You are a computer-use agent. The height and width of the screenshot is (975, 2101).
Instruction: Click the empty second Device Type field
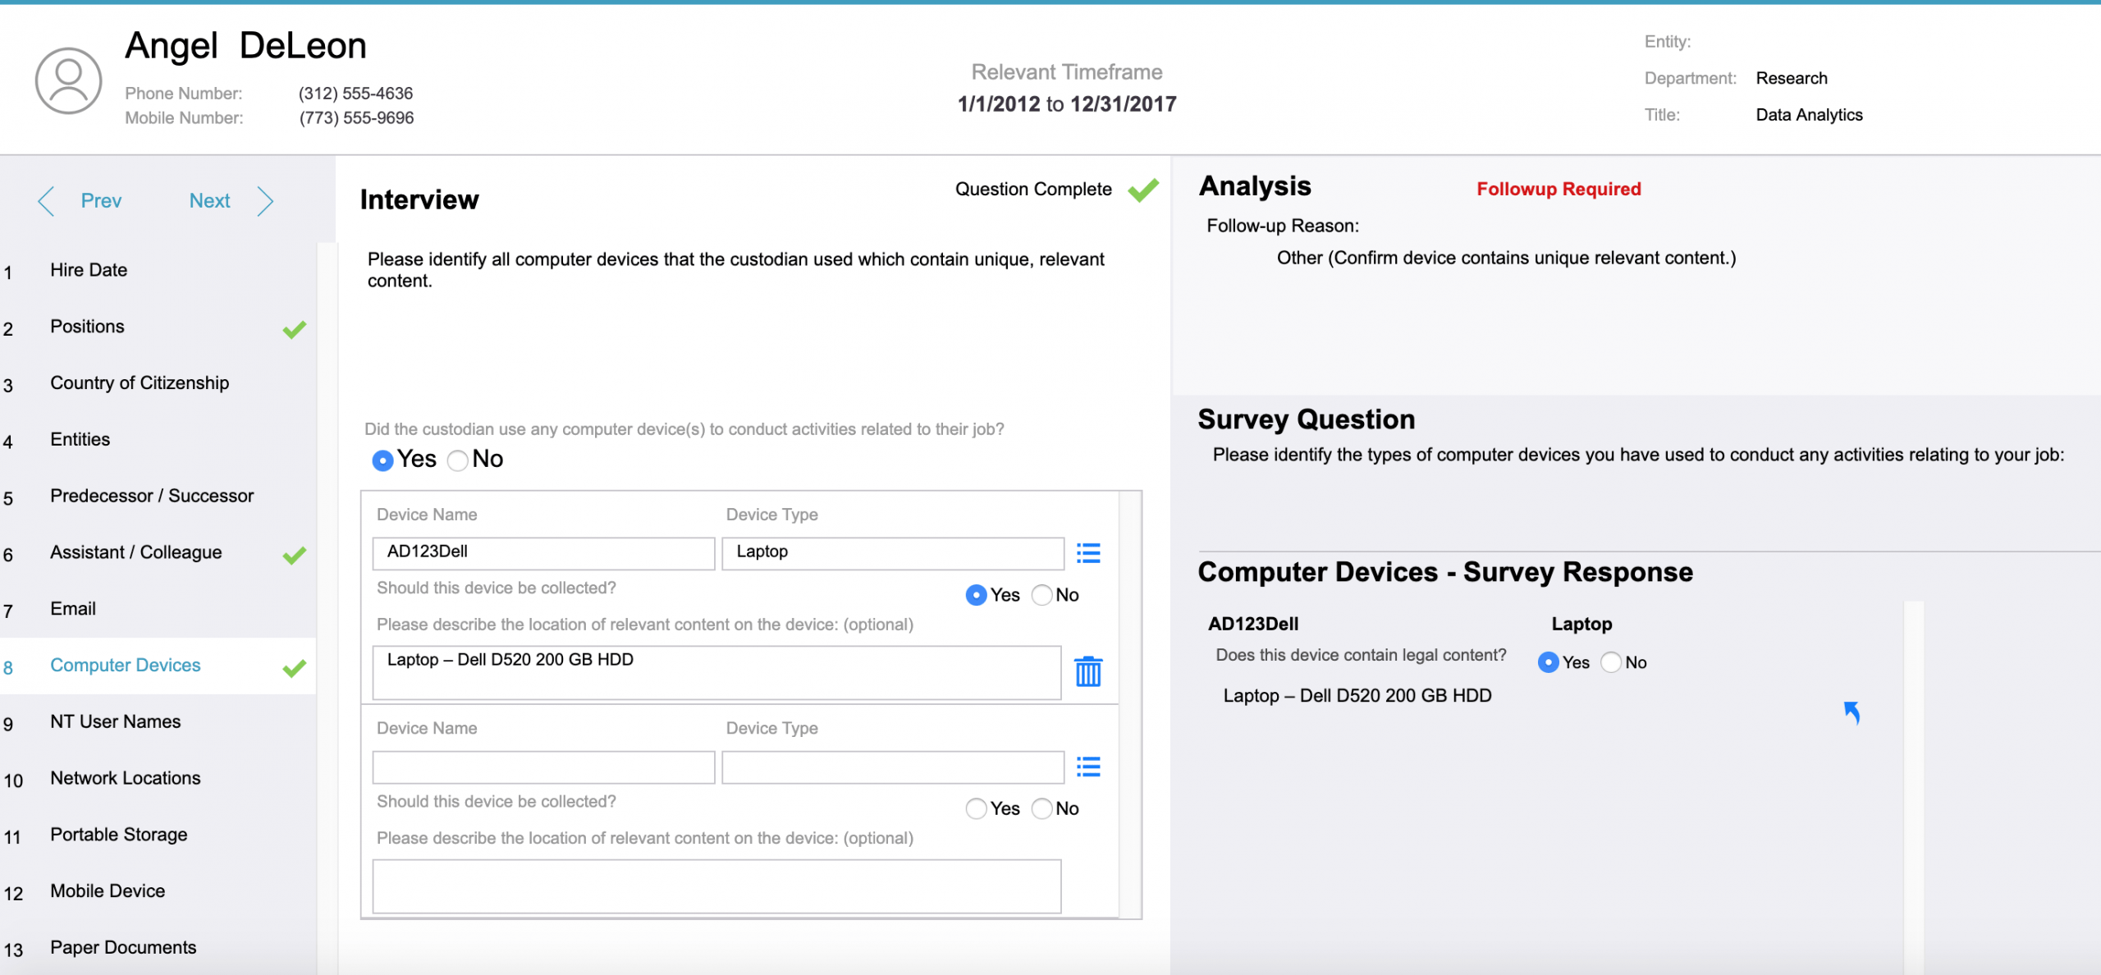pyautogui.click(x=892, y=767)
